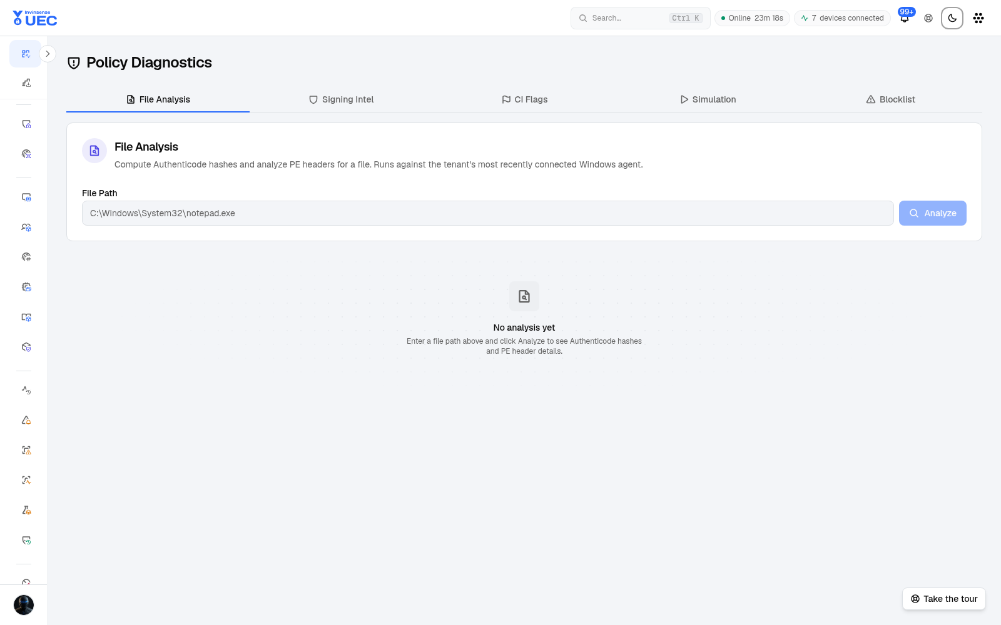Switch to the File Analysis tab
Screen dimensions: 1001x625
[x=158, y=99]
